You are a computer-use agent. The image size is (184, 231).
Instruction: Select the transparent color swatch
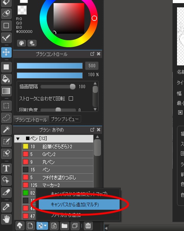click(22, 10)
